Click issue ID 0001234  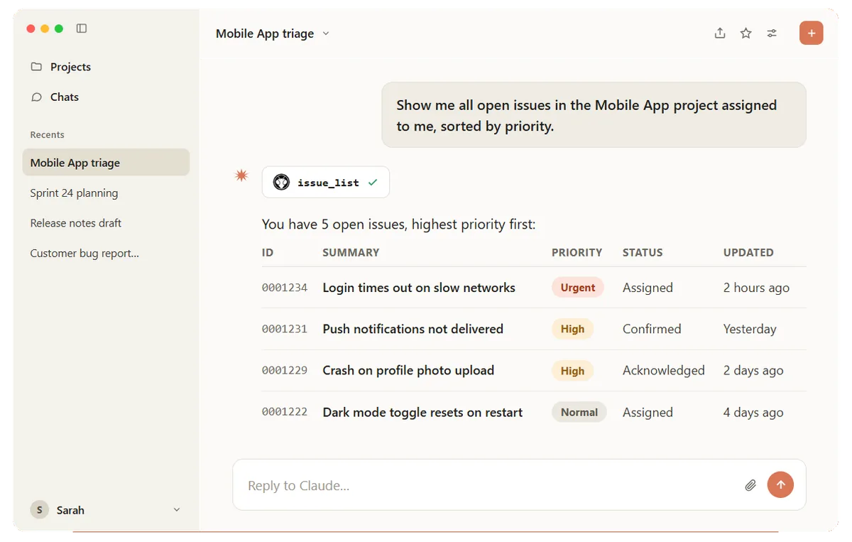[285, 288]
